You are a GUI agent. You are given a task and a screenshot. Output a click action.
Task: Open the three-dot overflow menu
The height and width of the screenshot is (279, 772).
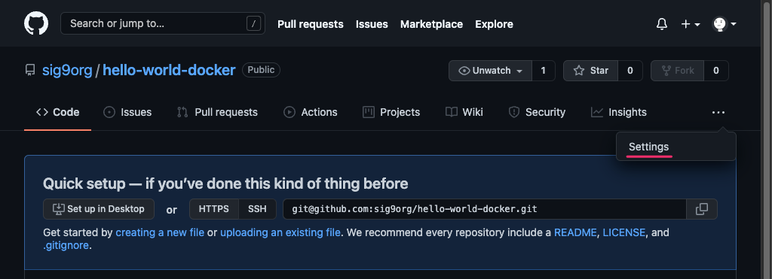(x=718, y=113)
